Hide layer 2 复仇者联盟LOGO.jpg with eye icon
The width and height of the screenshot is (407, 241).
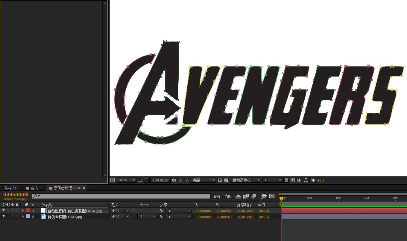(x=4, y=216)
